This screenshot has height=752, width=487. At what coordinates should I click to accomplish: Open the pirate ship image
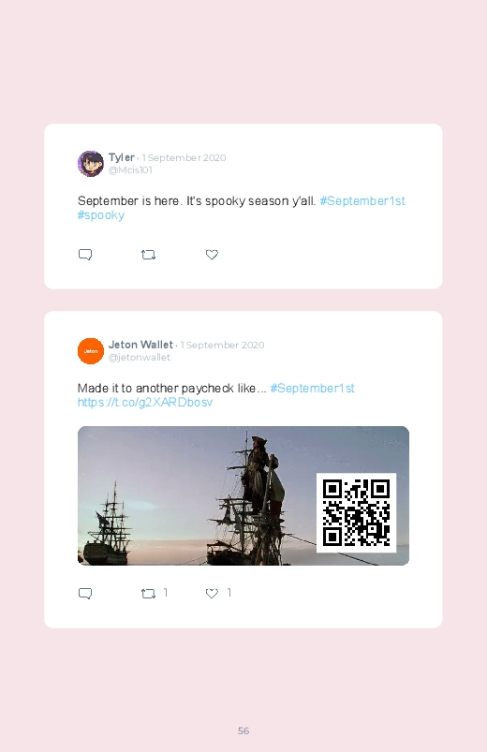[243, 496]
